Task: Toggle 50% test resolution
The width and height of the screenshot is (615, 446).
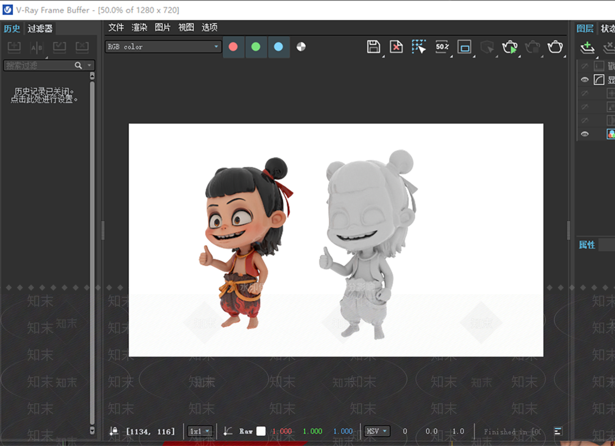Action: (x=442, y=47)
